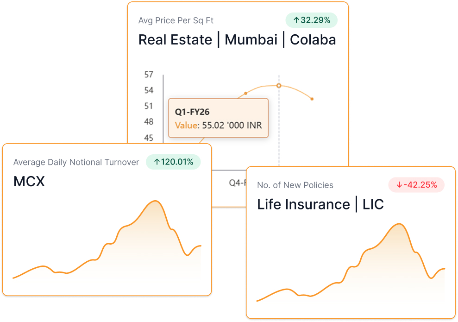This screenshot has height=322, width=458.
Task: Click the up arrow in the 32.29% badge
Action: coord(296,20)
